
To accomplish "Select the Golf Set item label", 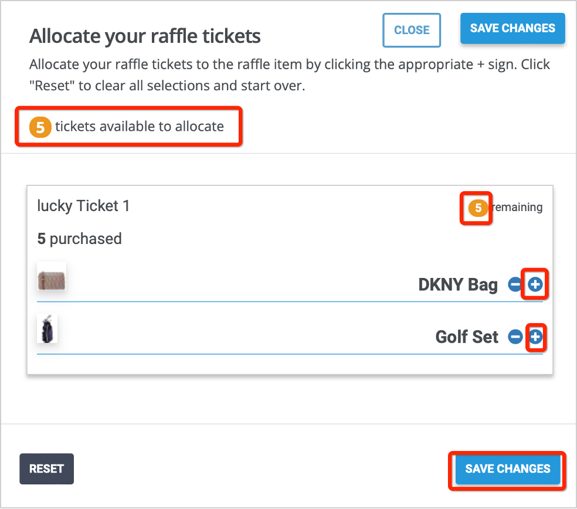I will [466, 337].
